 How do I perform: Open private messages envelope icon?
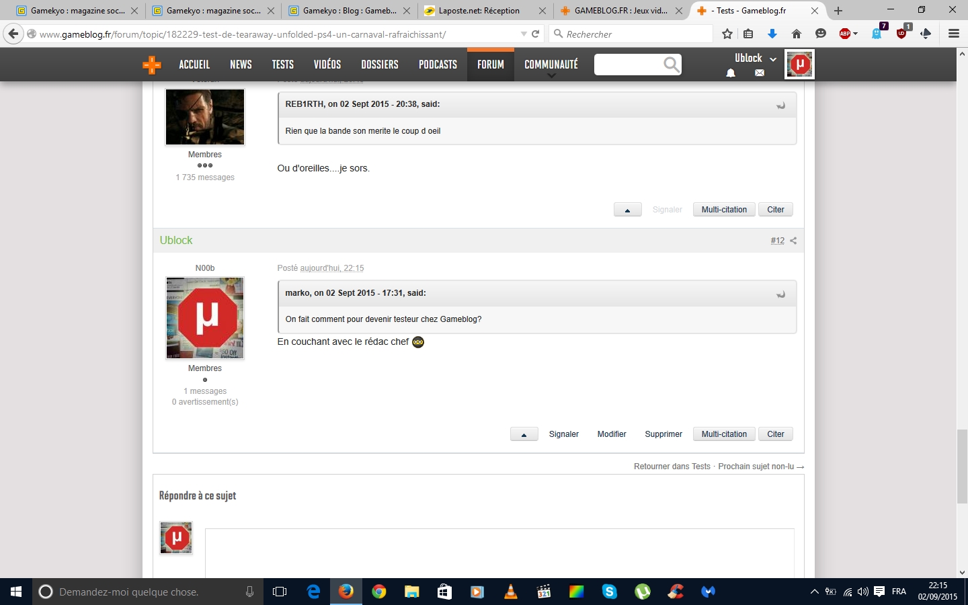point(760,73)
